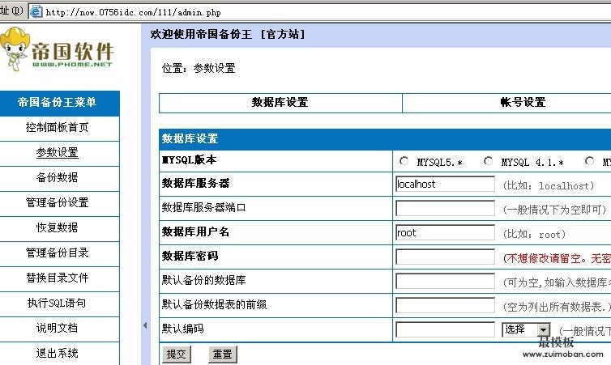
Task: Click the hint 一般情况下为空即可
Action: [554, 210]
